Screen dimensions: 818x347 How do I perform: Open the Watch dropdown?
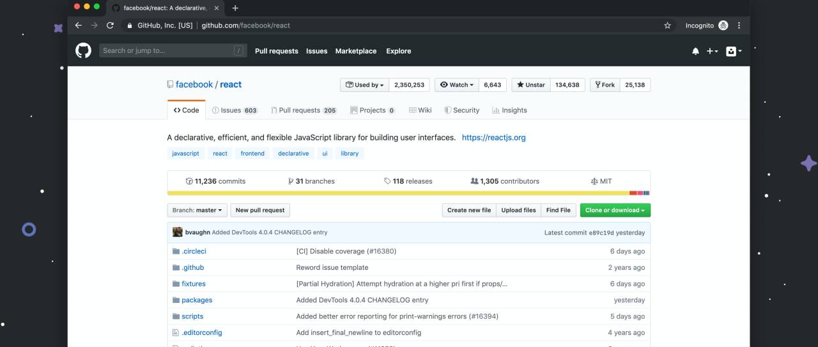point(457,85)
